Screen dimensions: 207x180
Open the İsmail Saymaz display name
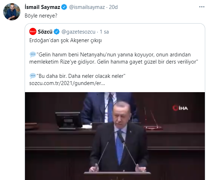coord(42,7)
